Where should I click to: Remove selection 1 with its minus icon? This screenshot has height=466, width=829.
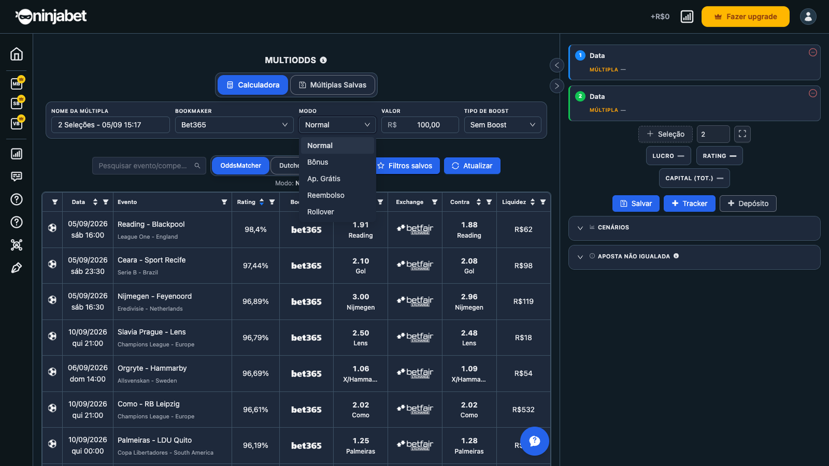[x=813, y=53]
